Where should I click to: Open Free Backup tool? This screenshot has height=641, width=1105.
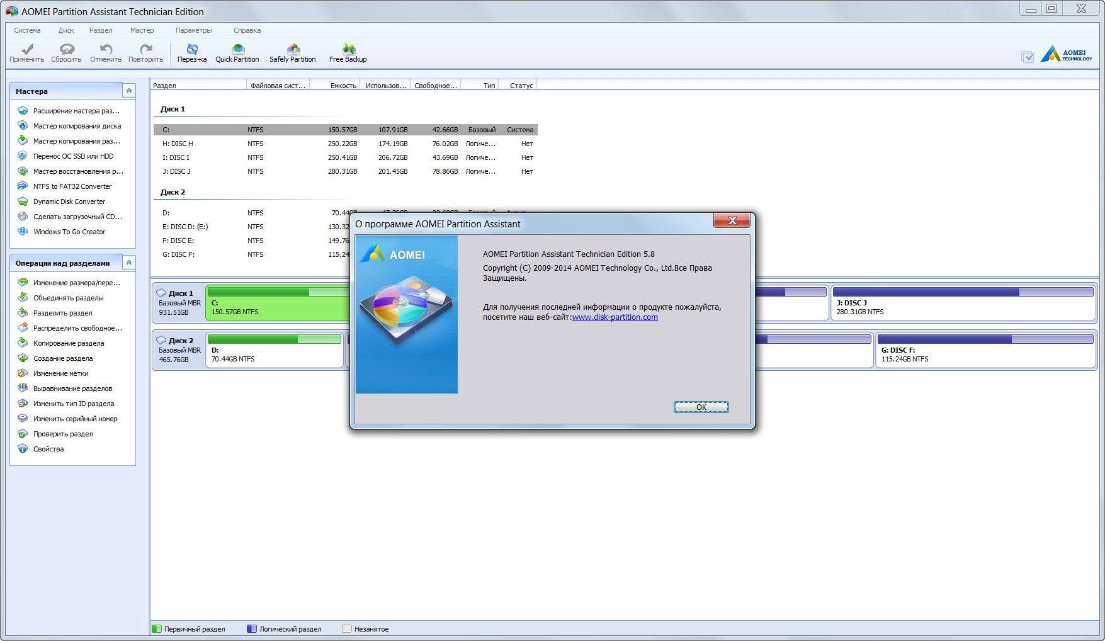point(348,52)
